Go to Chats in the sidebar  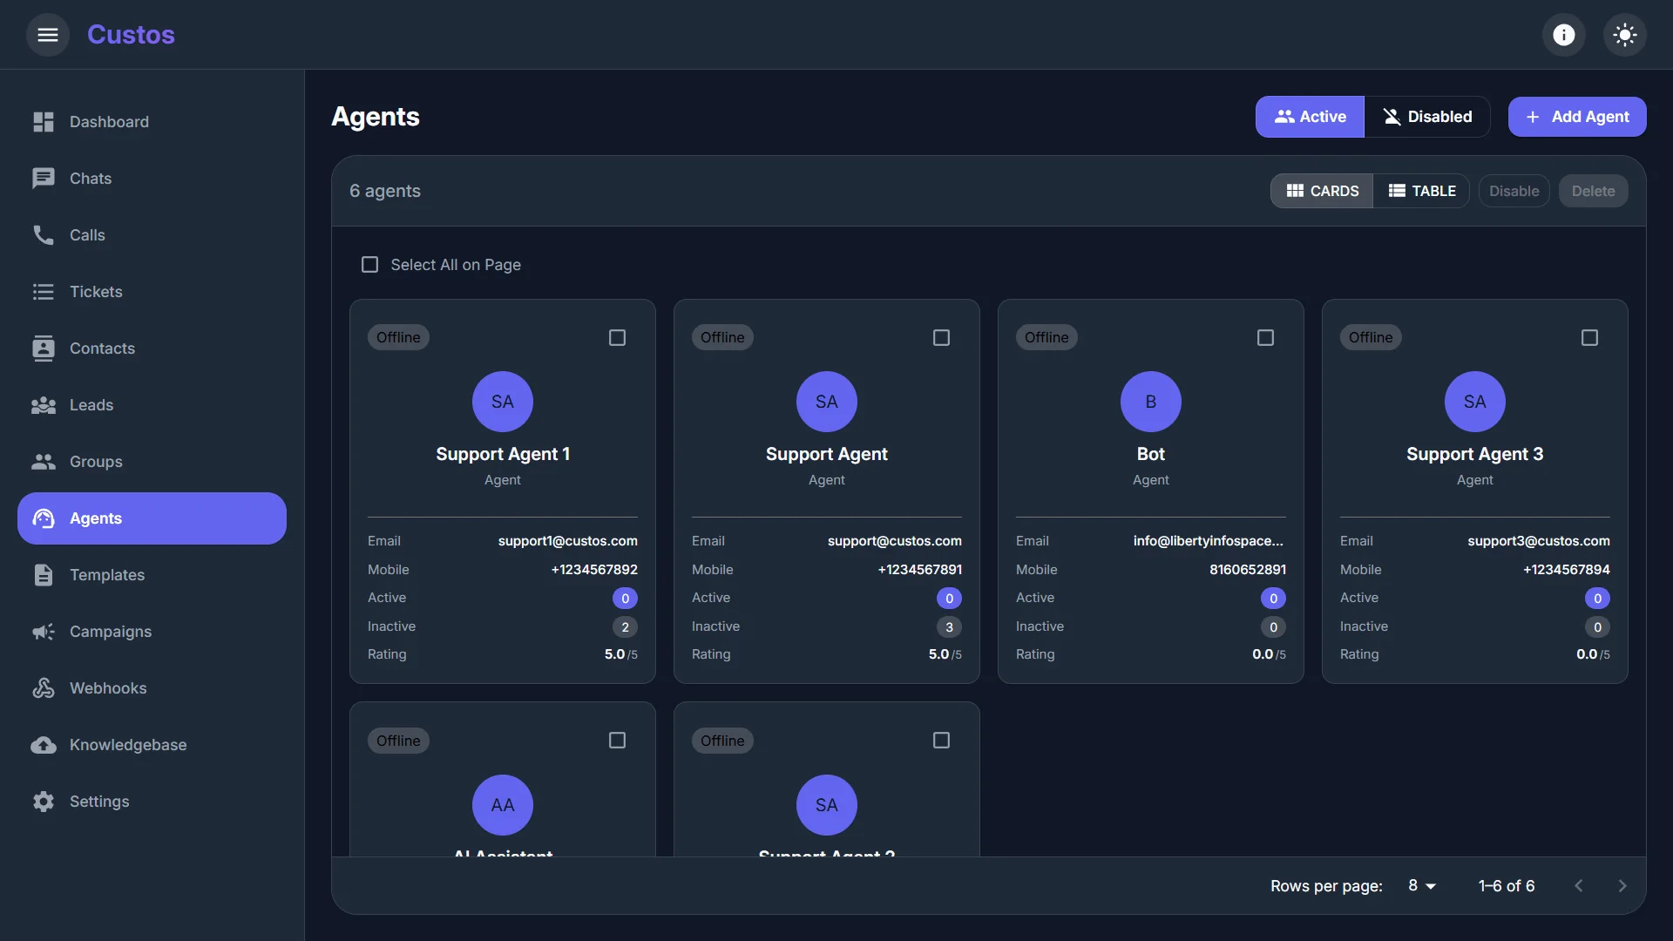(x=152, y=179)
